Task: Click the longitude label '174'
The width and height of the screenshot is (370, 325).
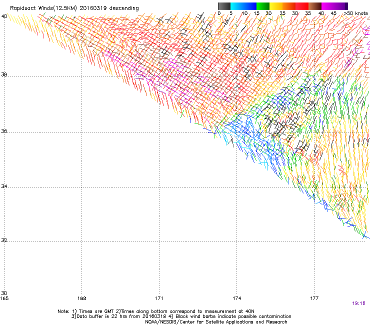Action: pyautogui.click(x=236, y=298)
